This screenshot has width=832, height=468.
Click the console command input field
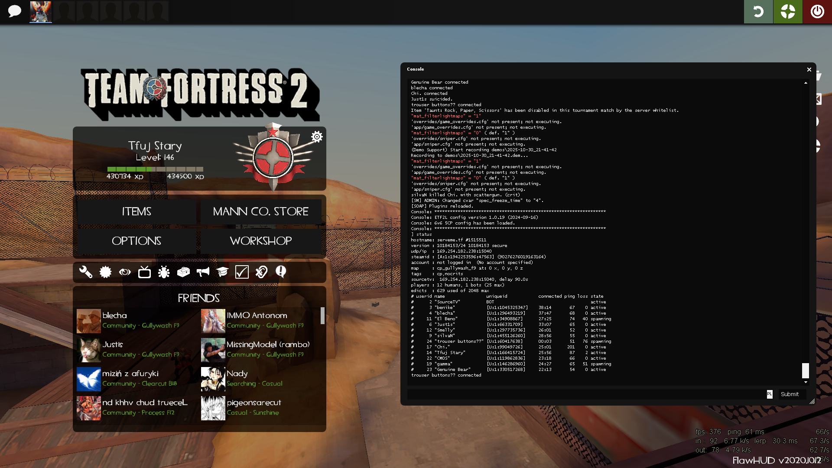click(x=586, y=394)
